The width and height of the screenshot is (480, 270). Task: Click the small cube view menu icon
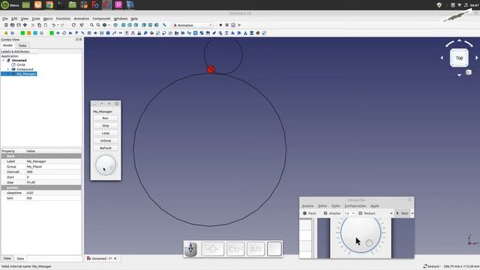[x=469, y=73]
